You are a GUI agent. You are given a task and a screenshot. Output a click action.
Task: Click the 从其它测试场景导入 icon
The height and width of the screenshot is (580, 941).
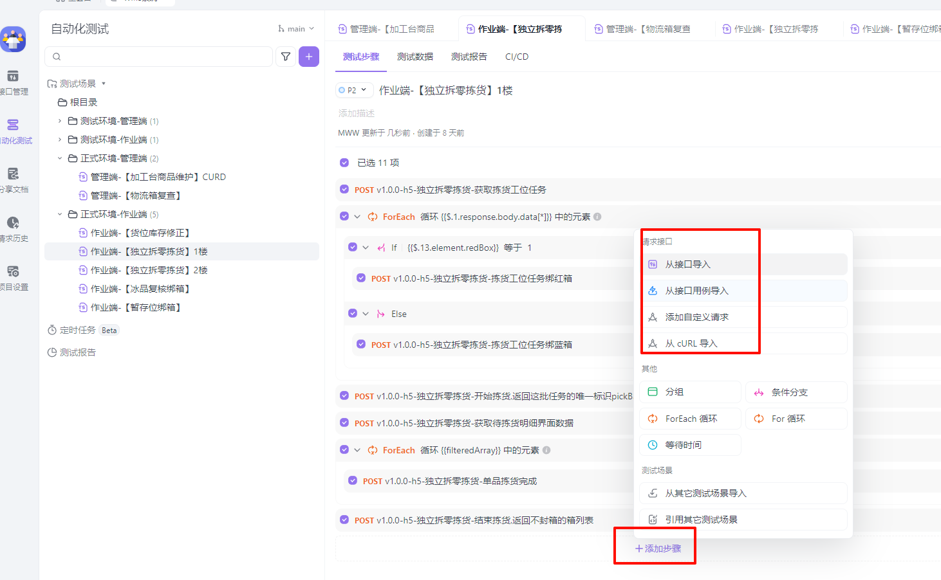click(x=653, y=493)
